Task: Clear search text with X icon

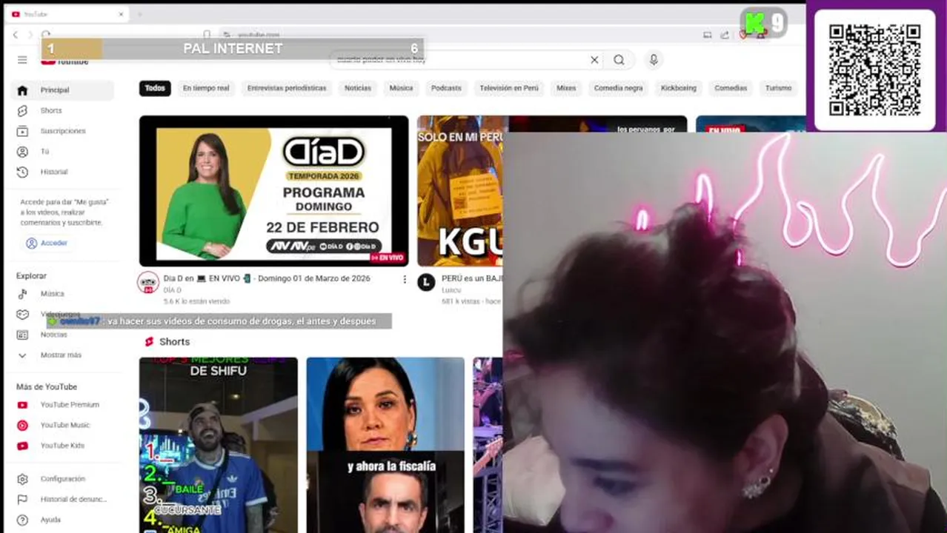Action: [x=594, y=60]
